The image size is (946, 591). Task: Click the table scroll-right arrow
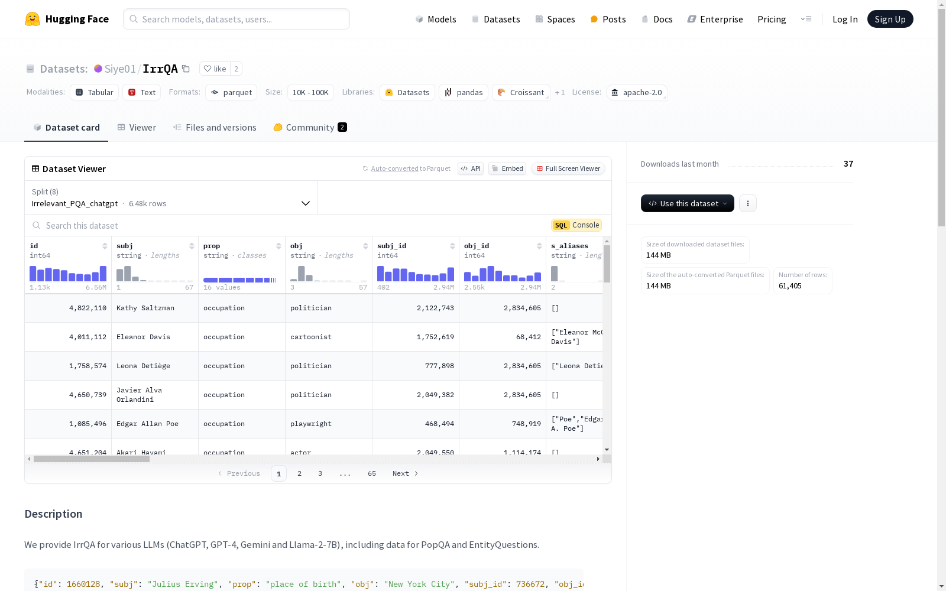598,459
